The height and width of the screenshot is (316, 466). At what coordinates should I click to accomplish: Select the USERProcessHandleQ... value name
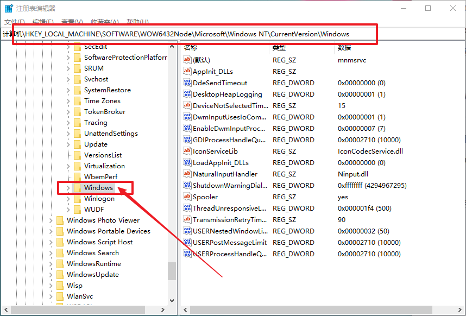230,254
